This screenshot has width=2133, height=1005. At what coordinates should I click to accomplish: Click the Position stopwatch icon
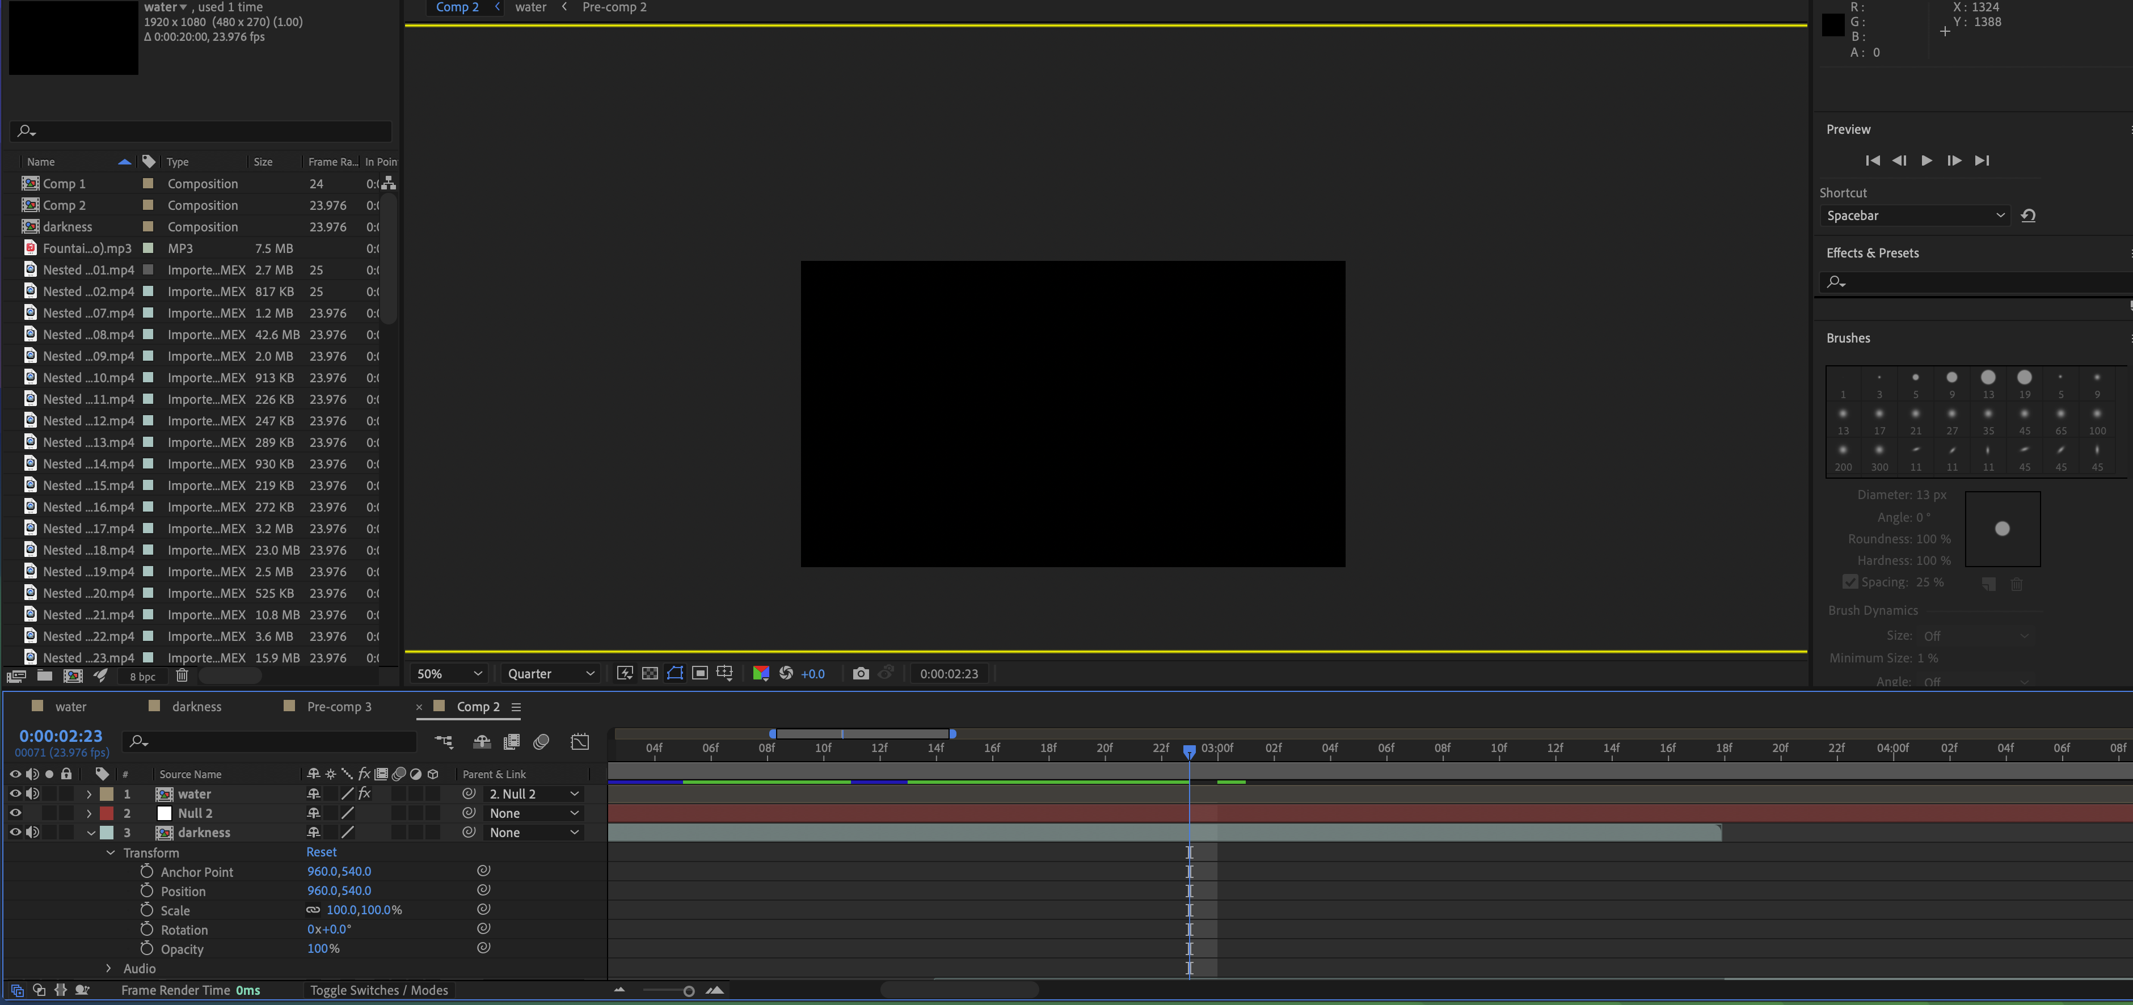tap(146, 891)
